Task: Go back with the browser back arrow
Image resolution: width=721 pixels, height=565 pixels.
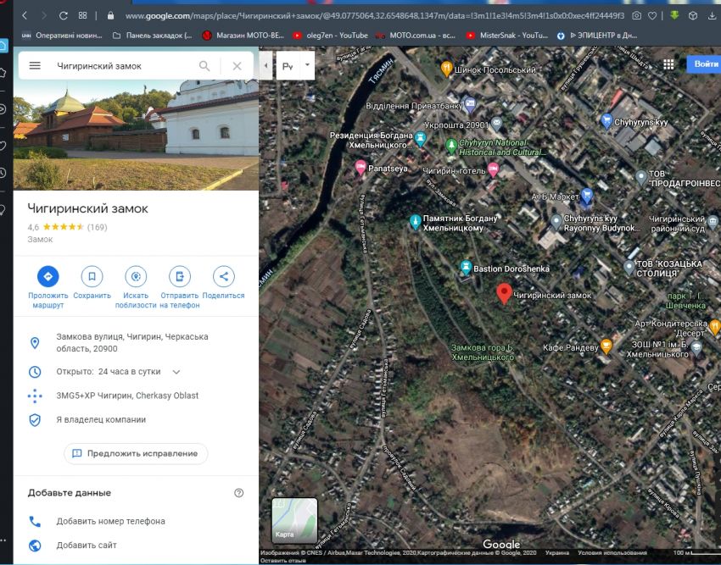Action: [25, 15]
